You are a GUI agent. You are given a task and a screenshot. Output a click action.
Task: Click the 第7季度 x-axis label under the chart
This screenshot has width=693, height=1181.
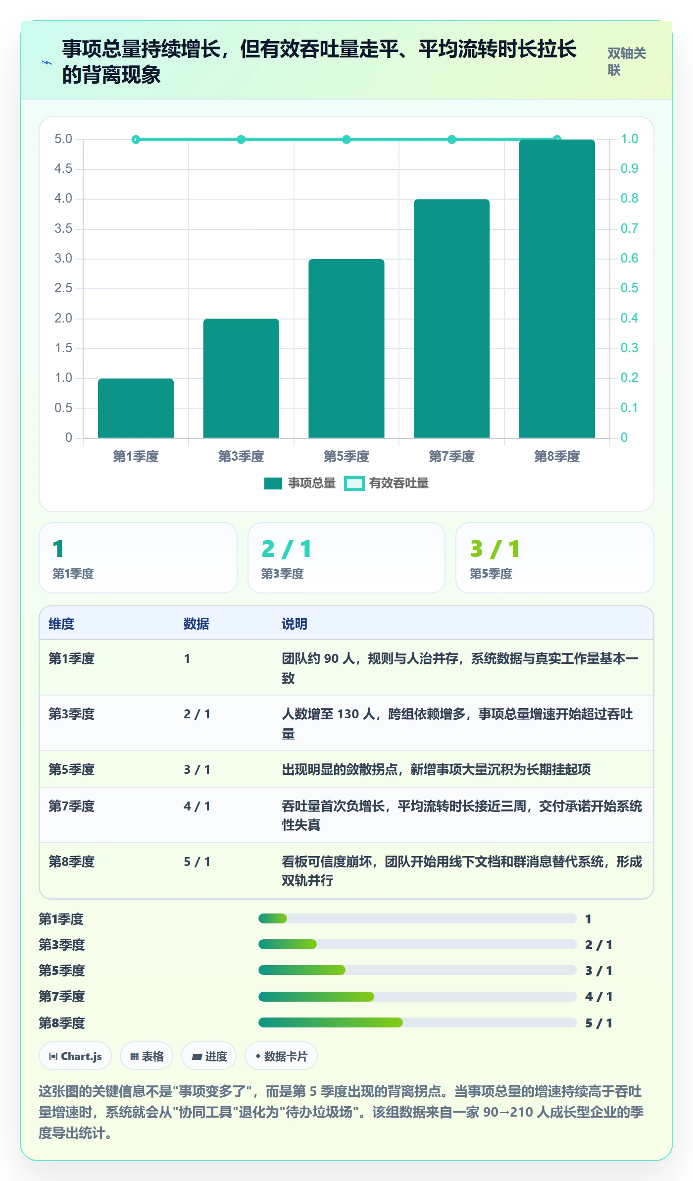point(451,456)
